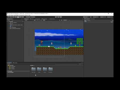Select the third folder thumbnail in Assets
Image resolution: width=120 pixels, height=90 pixels.
pyautogui.click(x=45, y=69)
